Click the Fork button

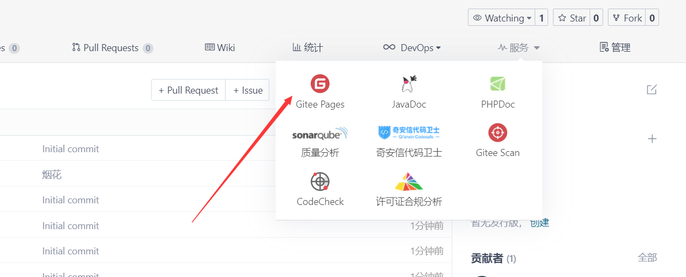pos(627,18)
